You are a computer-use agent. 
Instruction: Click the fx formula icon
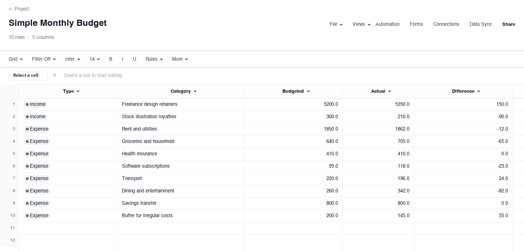coord(55,76)
